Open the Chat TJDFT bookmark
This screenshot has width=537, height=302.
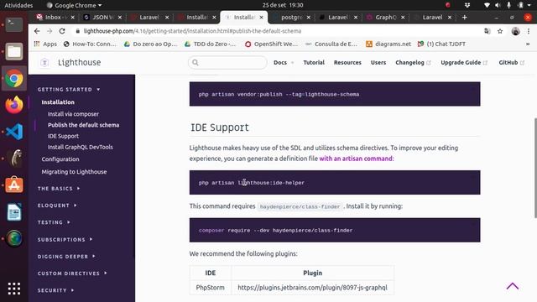tap(442, 44)
